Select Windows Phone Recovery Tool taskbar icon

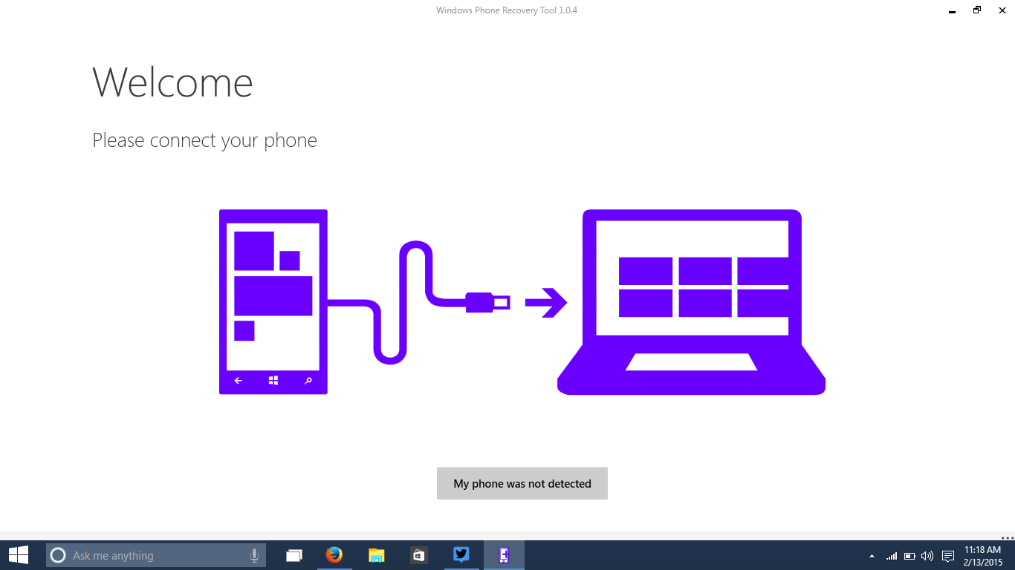[504, 555]
